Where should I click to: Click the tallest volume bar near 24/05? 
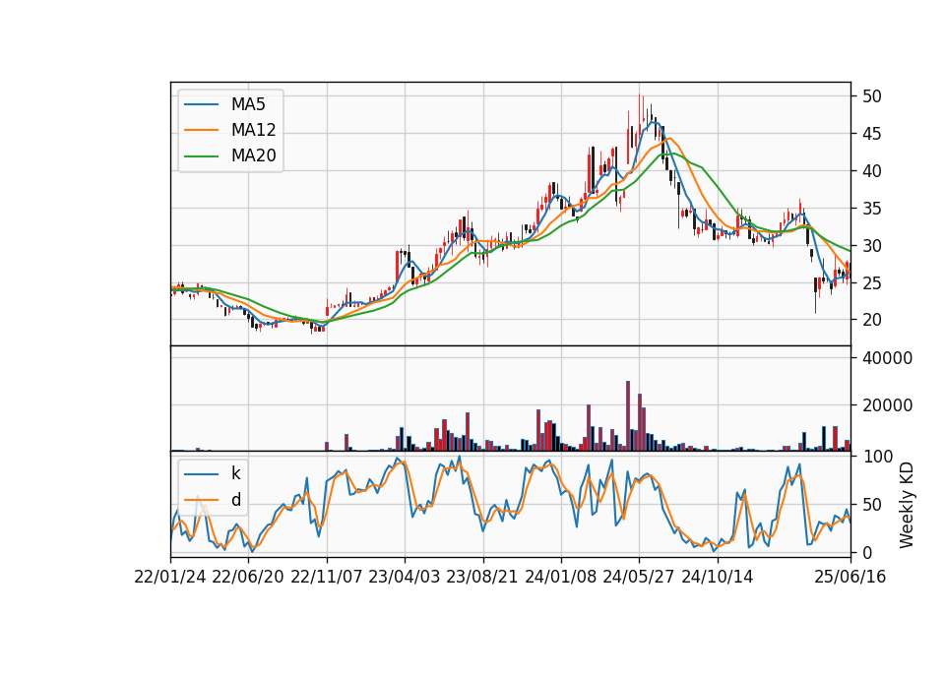(628, 415)
